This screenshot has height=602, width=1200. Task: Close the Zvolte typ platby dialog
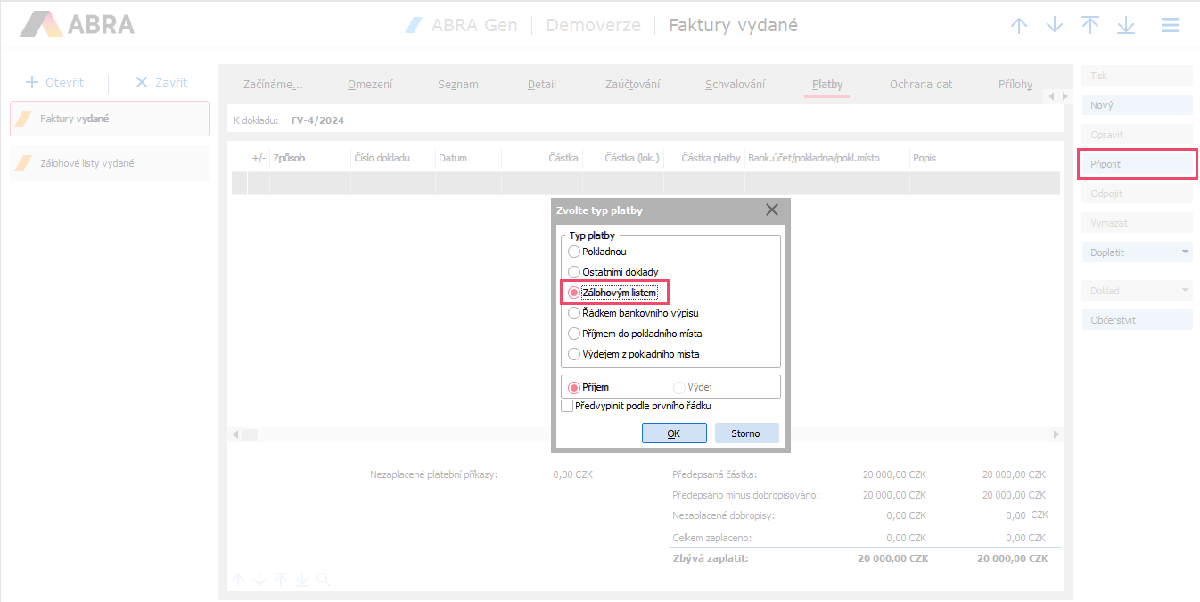771,210
